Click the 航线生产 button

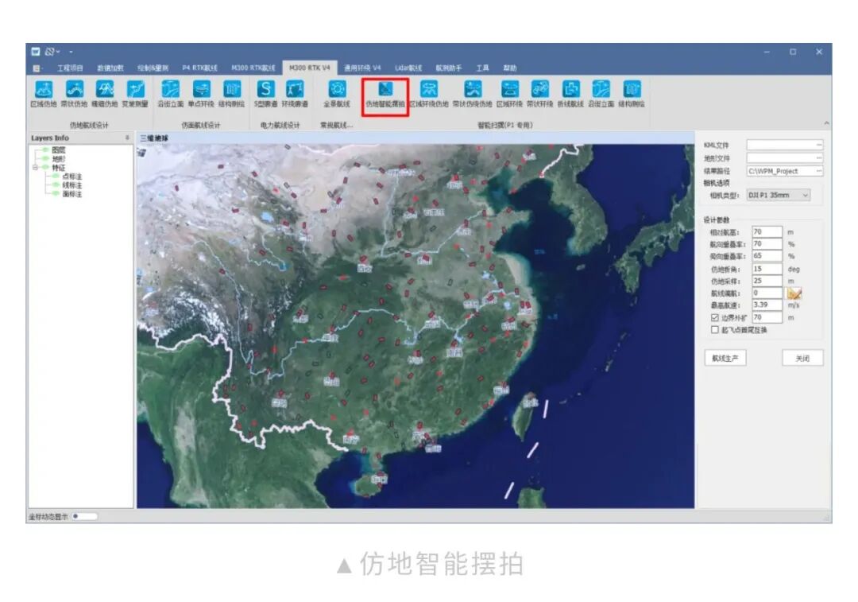(x=725, y=358)
